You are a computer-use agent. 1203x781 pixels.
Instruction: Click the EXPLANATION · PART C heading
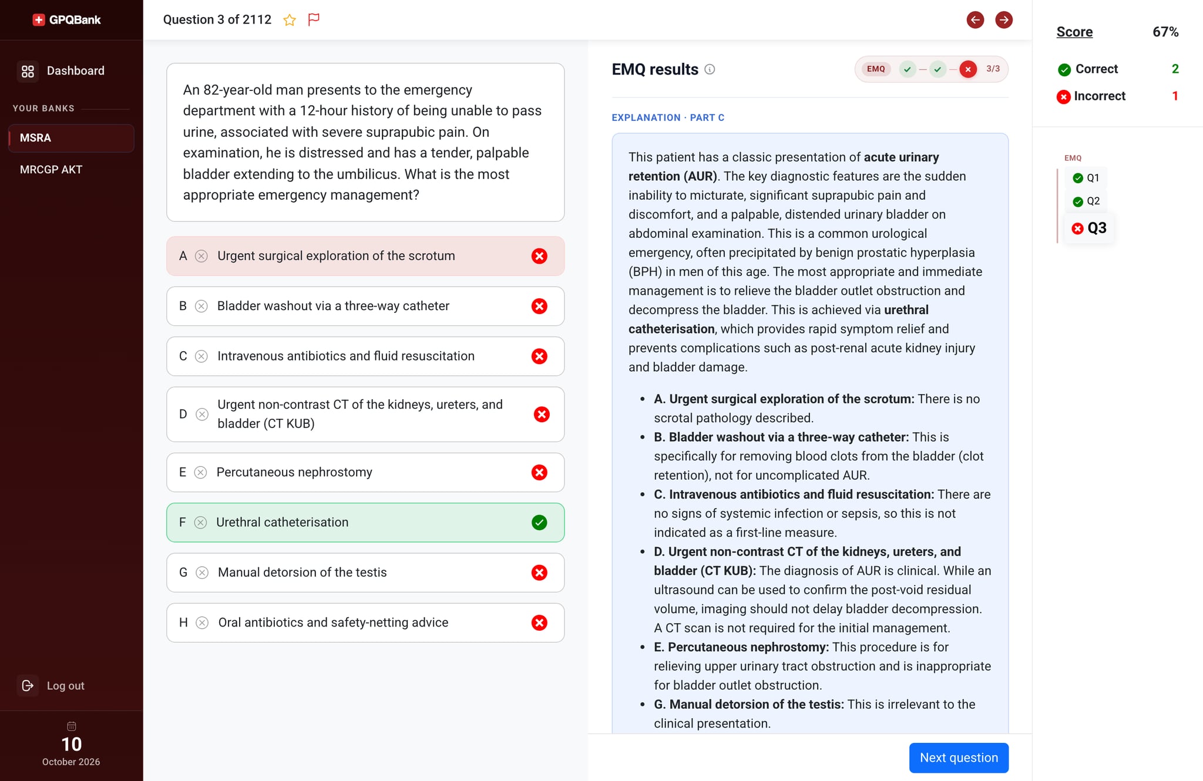pos(668,118)
